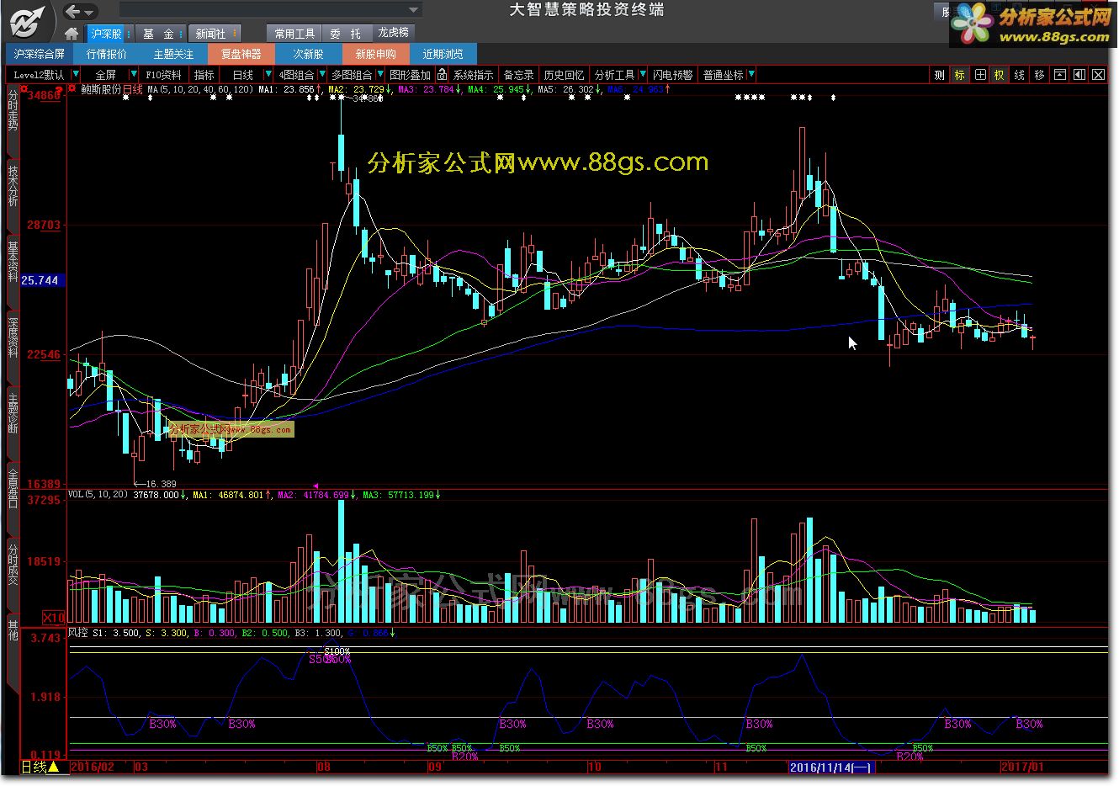Click the home icon in the navigation bar
This screenshot has height=786, width=1119.
(72, 34)
